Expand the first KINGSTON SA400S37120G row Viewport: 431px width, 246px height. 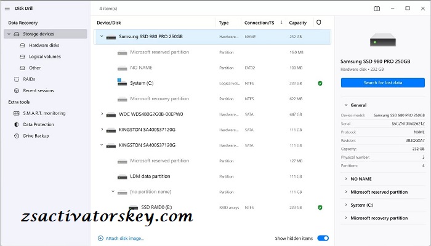click(102, 129)
